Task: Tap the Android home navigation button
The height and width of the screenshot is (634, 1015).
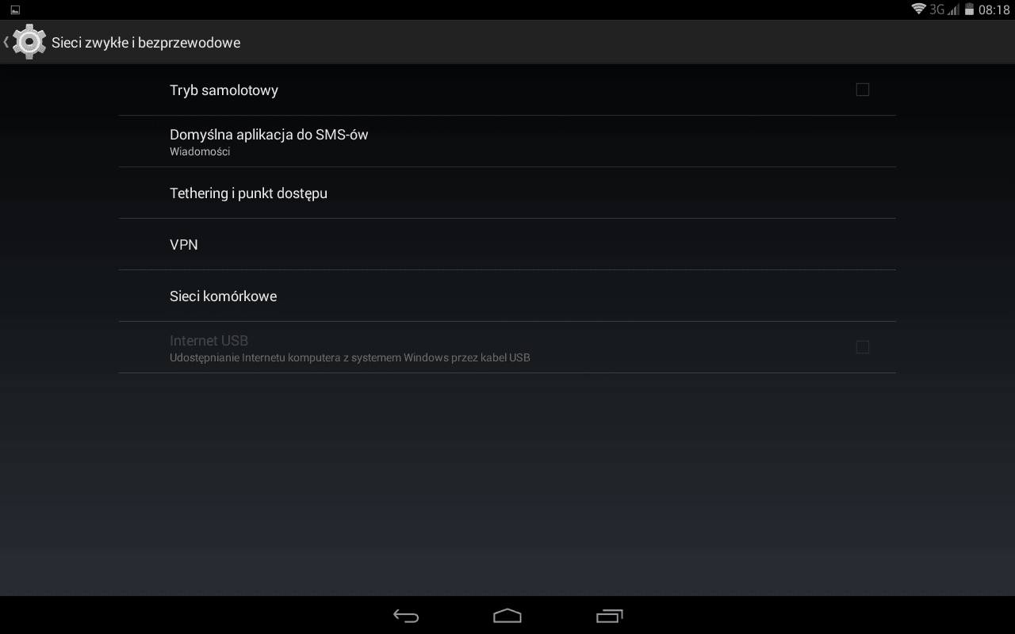Action: point(507,616)
